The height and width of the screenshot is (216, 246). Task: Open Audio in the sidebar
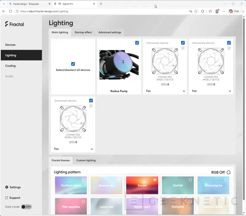(21, 76)
